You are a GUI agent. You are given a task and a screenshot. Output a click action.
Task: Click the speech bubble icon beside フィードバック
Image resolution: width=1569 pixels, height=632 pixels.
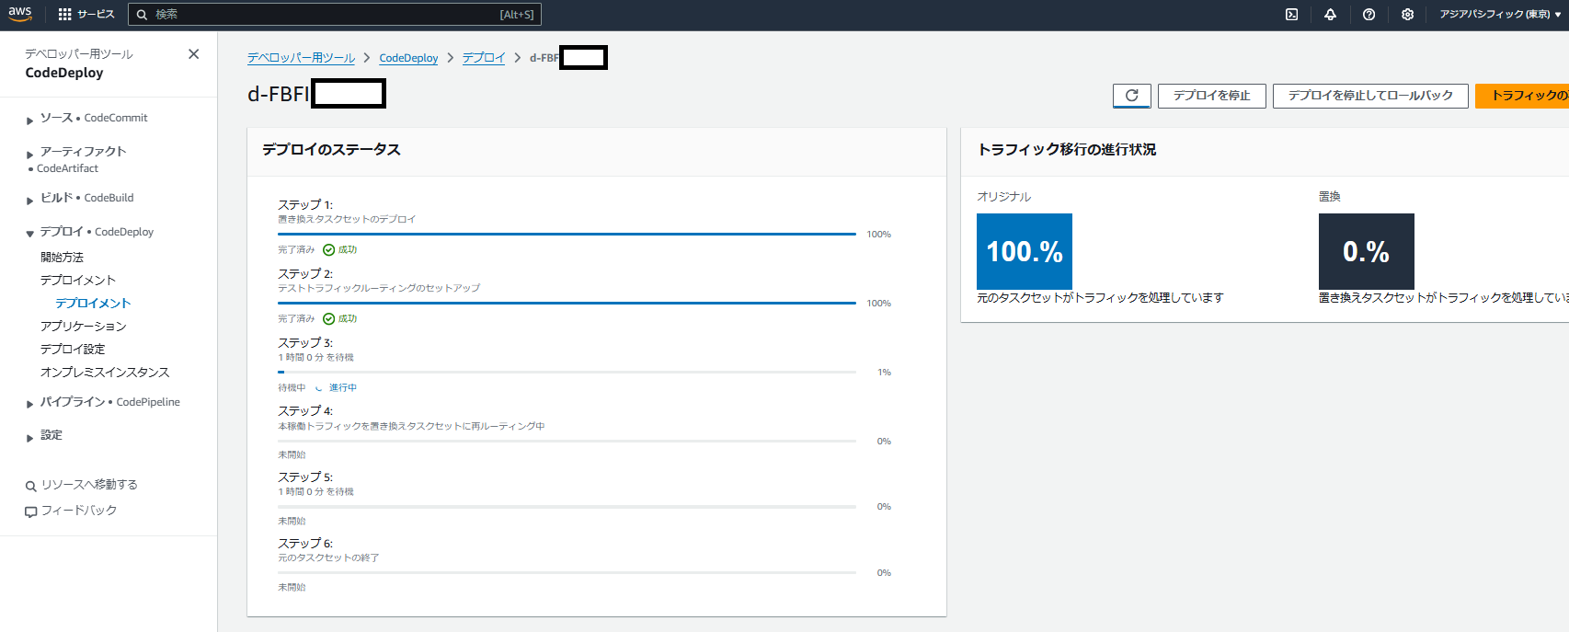pos(30,511)
